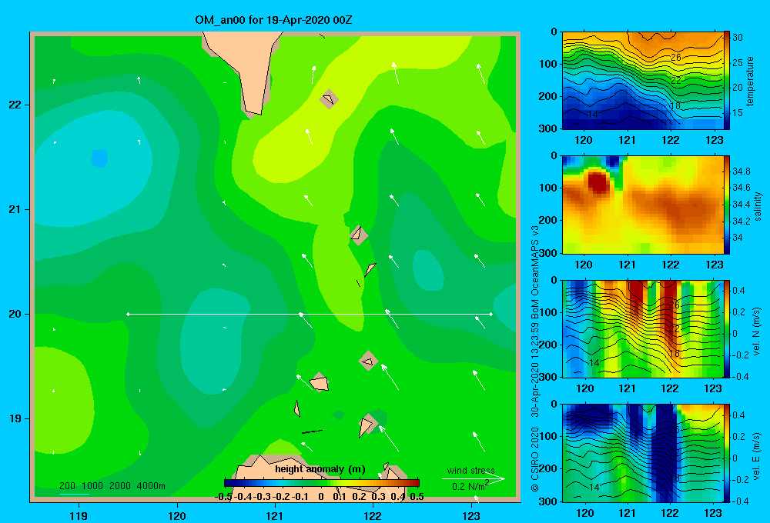Click the -0.5 tick on height anomaly scale

coord(223,497)
